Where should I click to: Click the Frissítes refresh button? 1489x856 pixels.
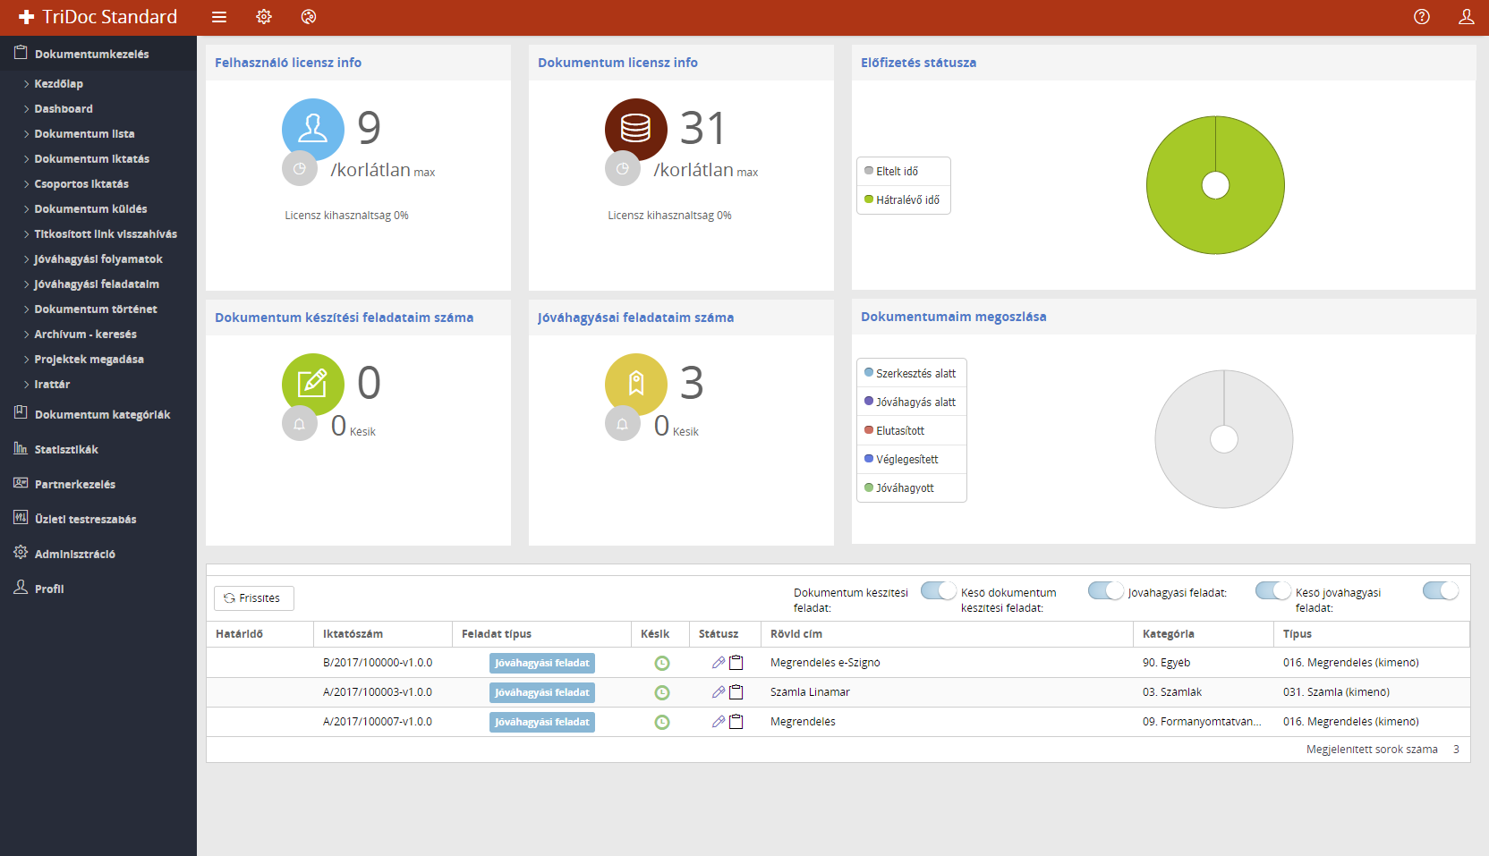tap(254, 598)
